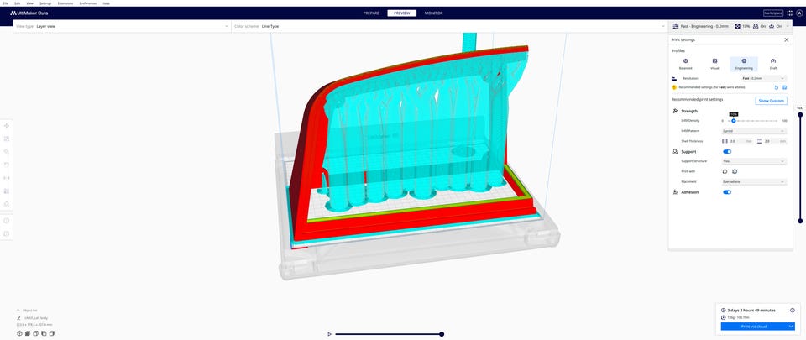Open the Color scheme dropdown
The height and width of the screenshot is (340, 806).
[x=450, y=26]
